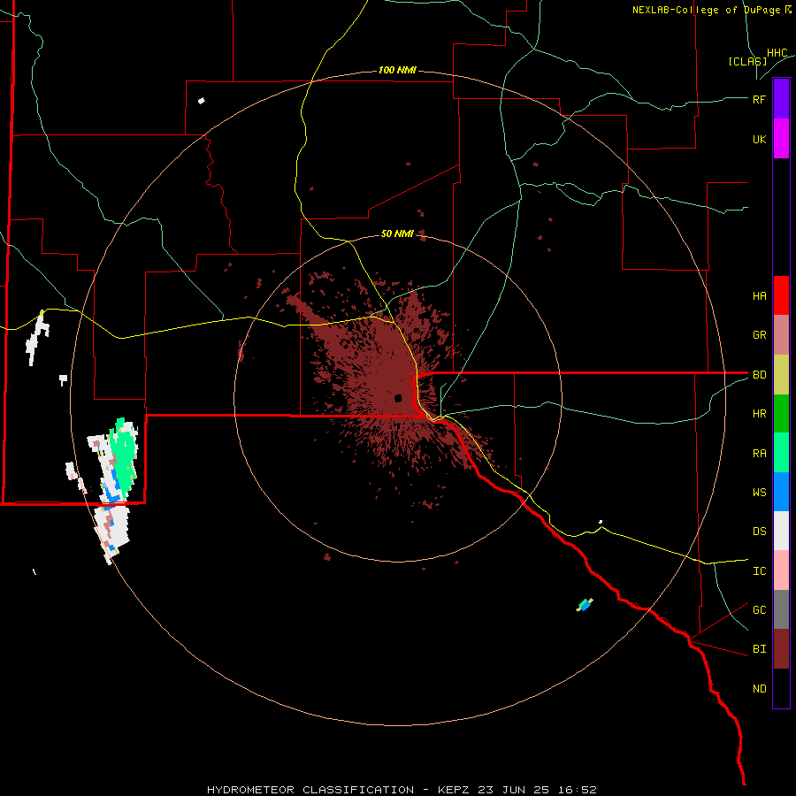Click the DS white legend swatch
Image resolution: width=796 pixels, height=796 pixels.
781,531
